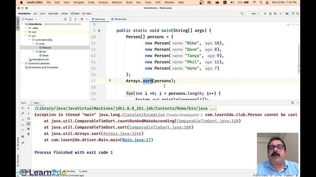Click Expand All icon in Project panel
Screen dimensions: 316x177
click(70, 19)
